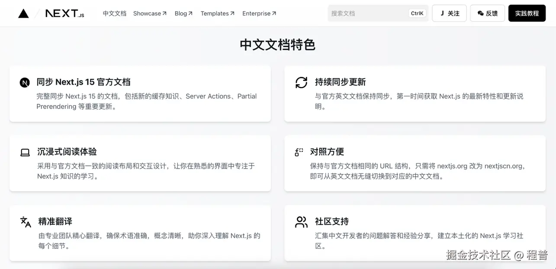Viewport: 556px width, 269px height.
Task: Open the 实践教程 tutorial button
Action: 527,13
